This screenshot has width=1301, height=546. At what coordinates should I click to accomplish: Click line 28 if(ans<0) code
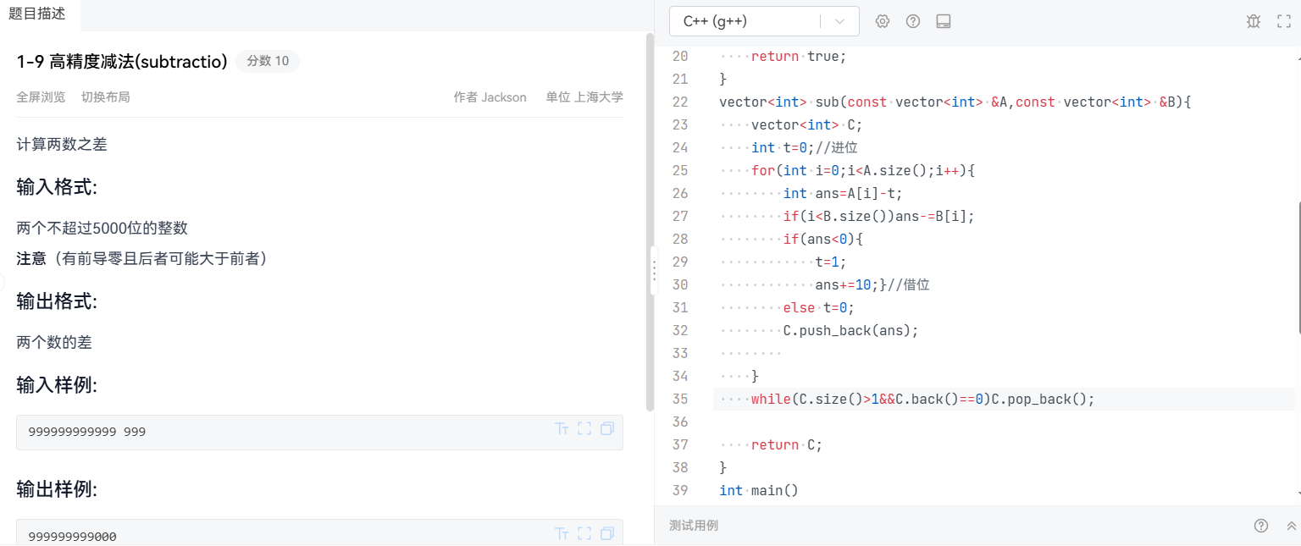822,239
